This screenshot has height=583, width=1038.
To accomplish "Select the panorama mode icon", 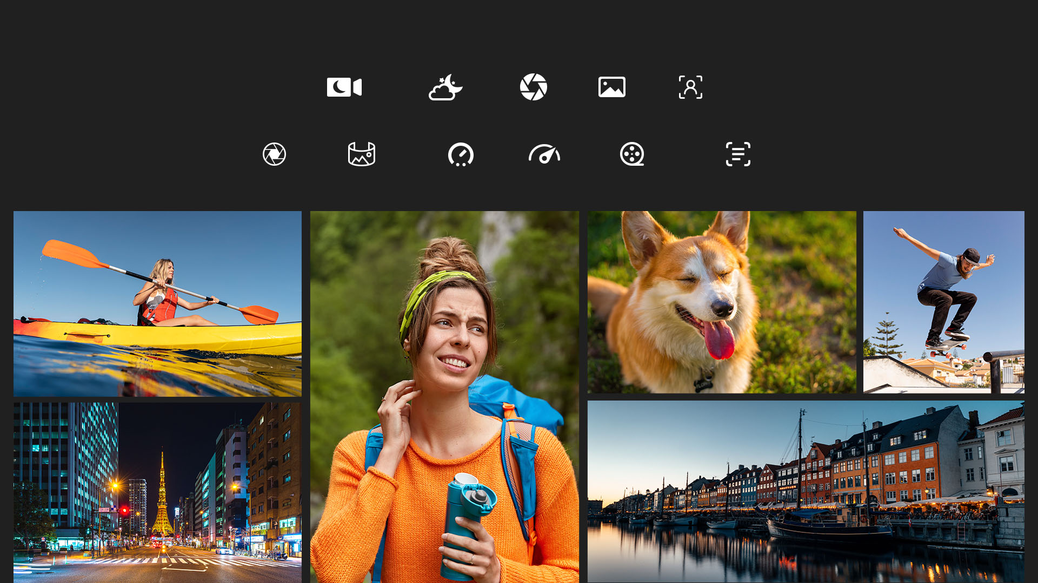I will pyautogui.click(x=361, y=154).
